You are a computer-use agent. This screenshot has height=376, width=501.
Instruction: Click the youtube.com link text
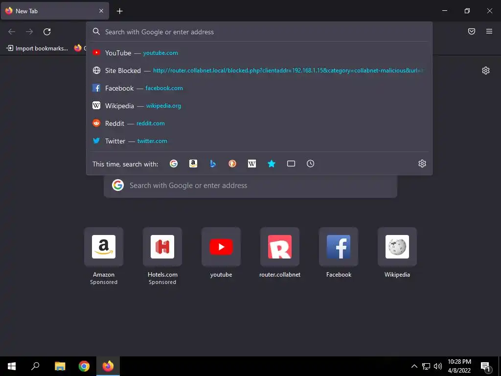160,53
